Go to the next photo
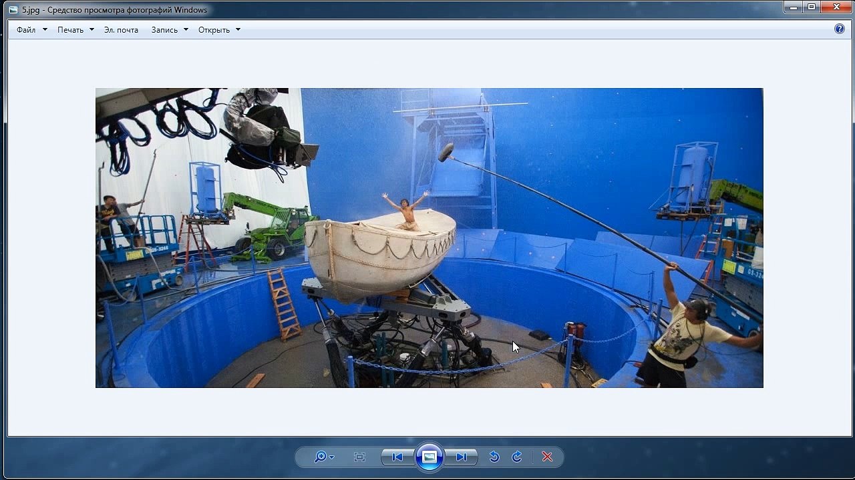 click(x=461, y=457)
